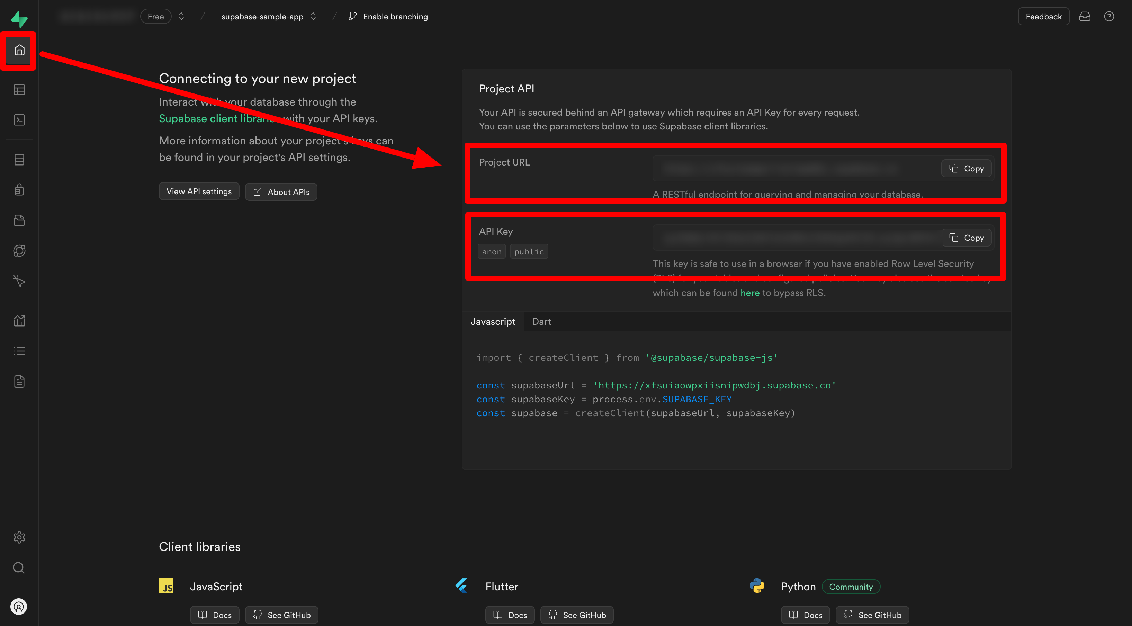
Task: Click the supabaseUrl string in code
Action: pyautogui.click(x=714, y=385)
